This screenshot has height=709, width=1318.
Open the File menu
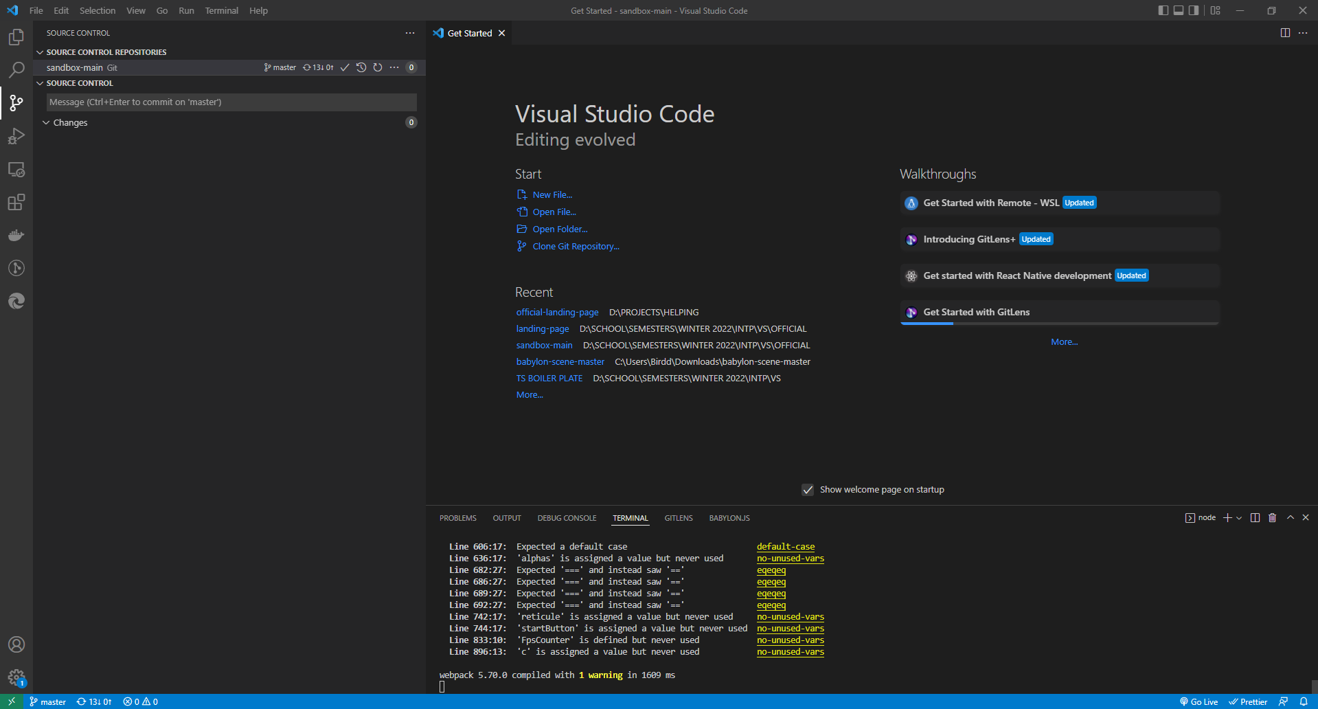click(x=36, y=10)
